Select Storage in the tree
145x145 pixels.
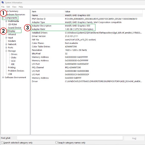coord(12,51)
